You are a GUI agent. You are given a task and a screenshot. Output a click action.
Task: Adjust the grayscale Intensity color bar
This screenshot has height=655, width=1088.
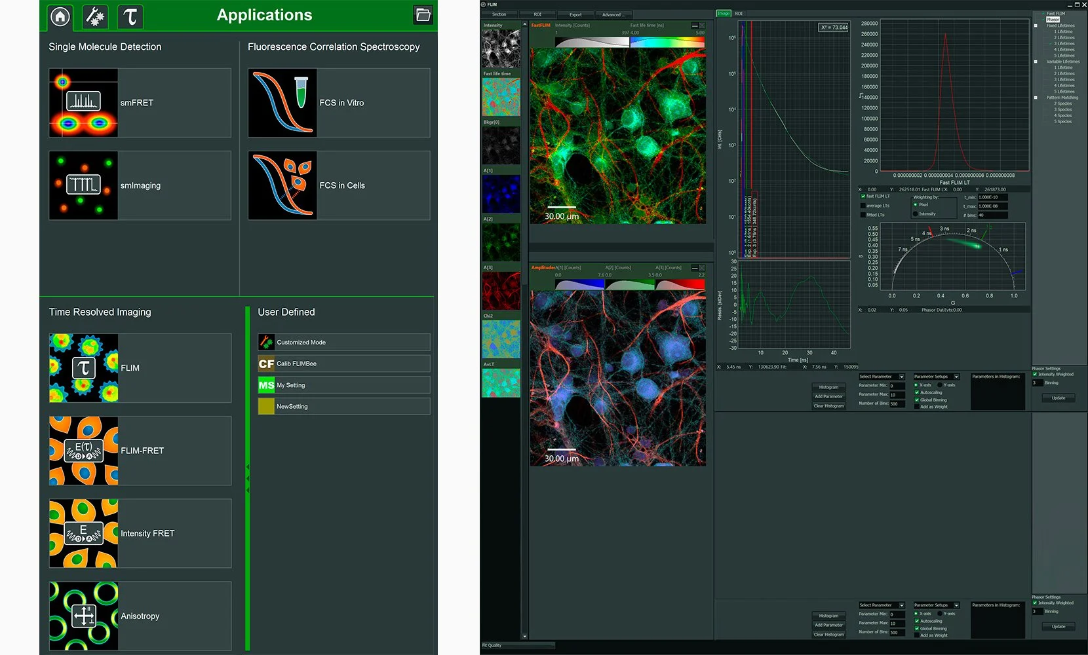592,42
